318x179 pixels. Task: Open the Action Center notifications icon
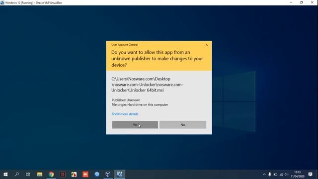[310, 175]
